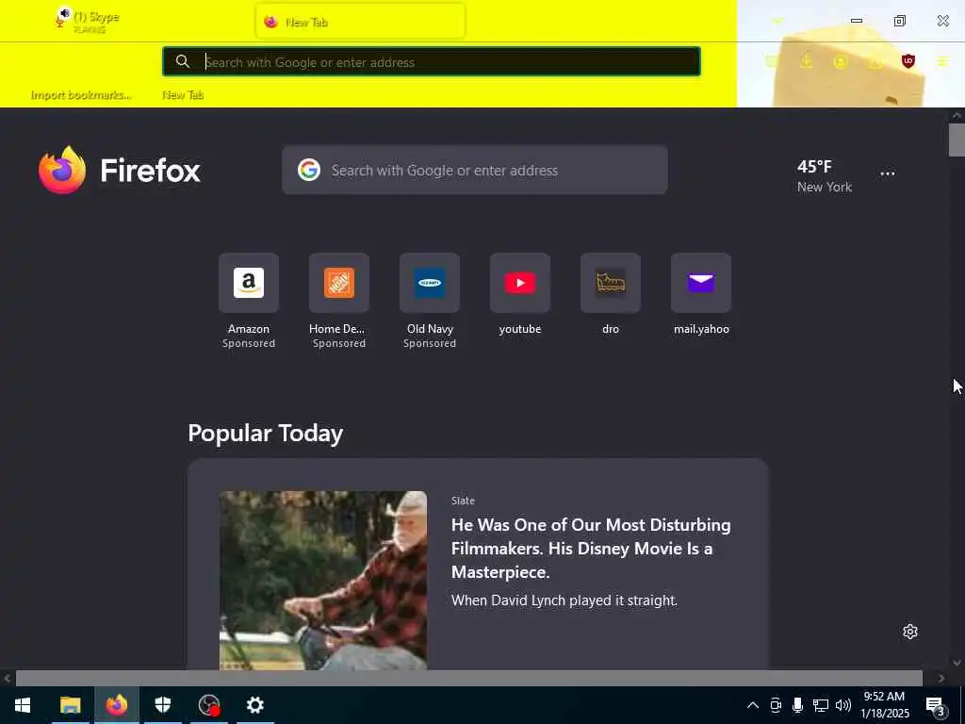The height and width of the screenshot is (724, 965).
Task: Select the New Tab browser tab
Action: [360, 22]
